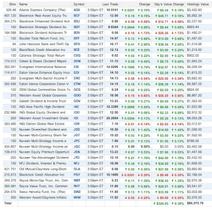This screenshot has height=210, width=212.
Task: Open the JPC symbol link
Action: 77,141
